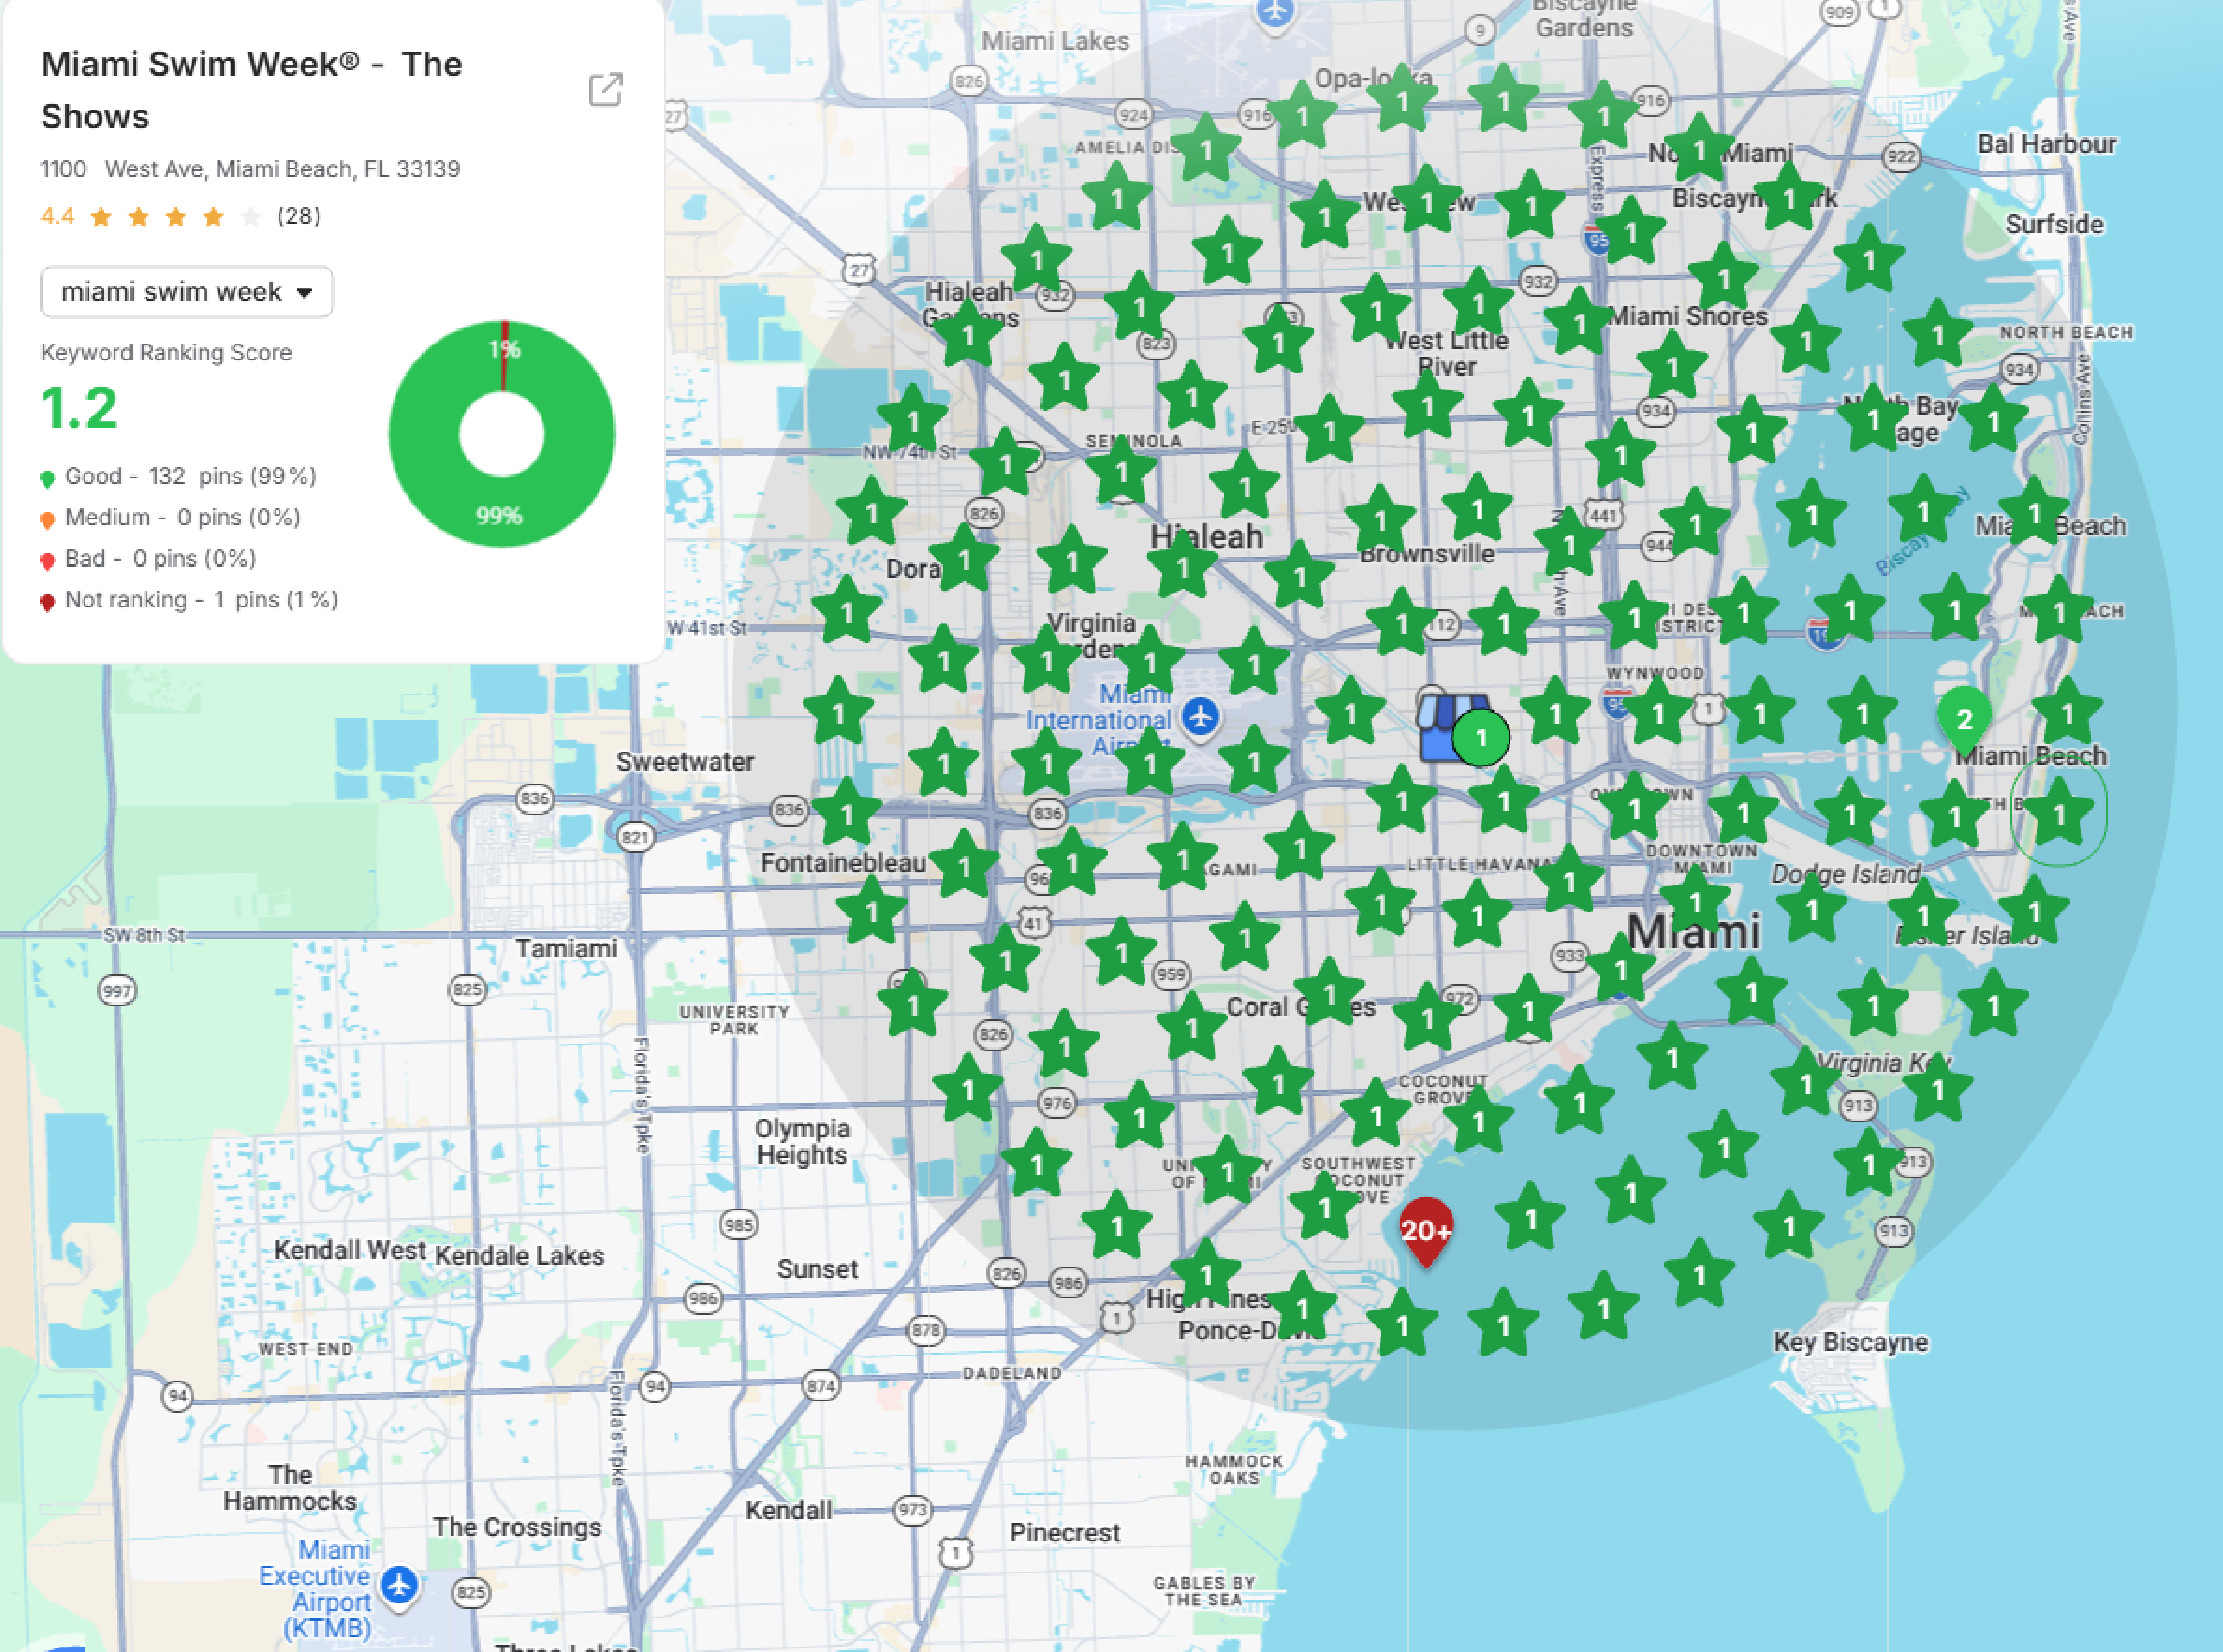Image resolution: width=2223 pixels, height=1652 pixels.
Task: Click The Crossings map label
Action: [517, 1527]
